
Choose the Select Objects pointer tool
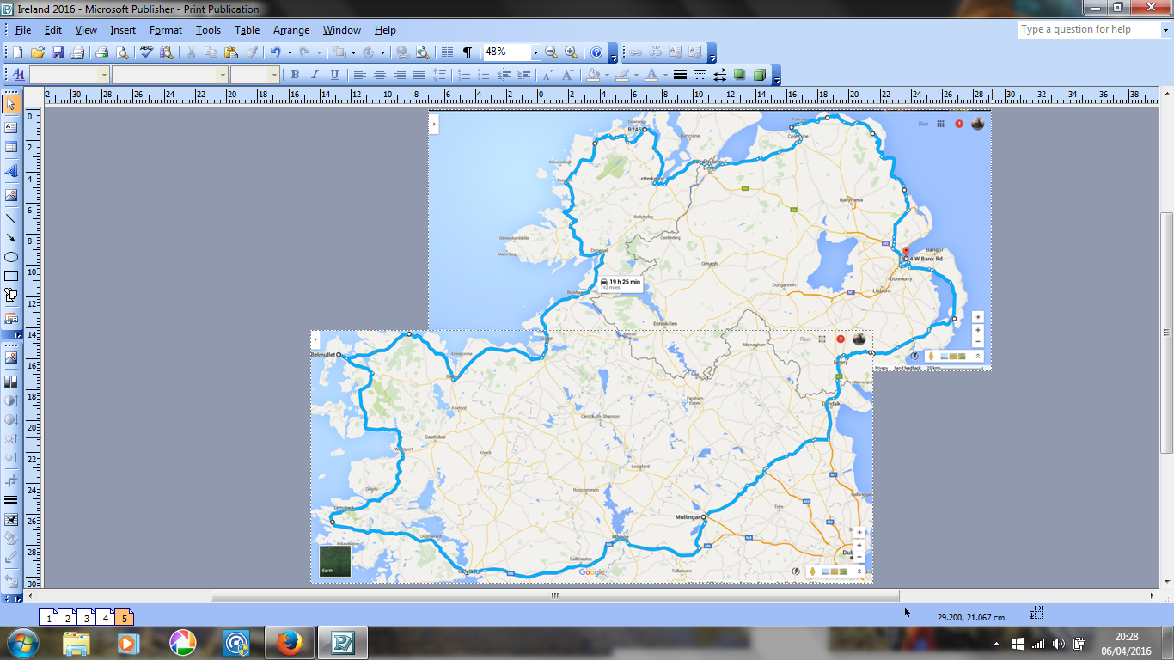(11, 104)
